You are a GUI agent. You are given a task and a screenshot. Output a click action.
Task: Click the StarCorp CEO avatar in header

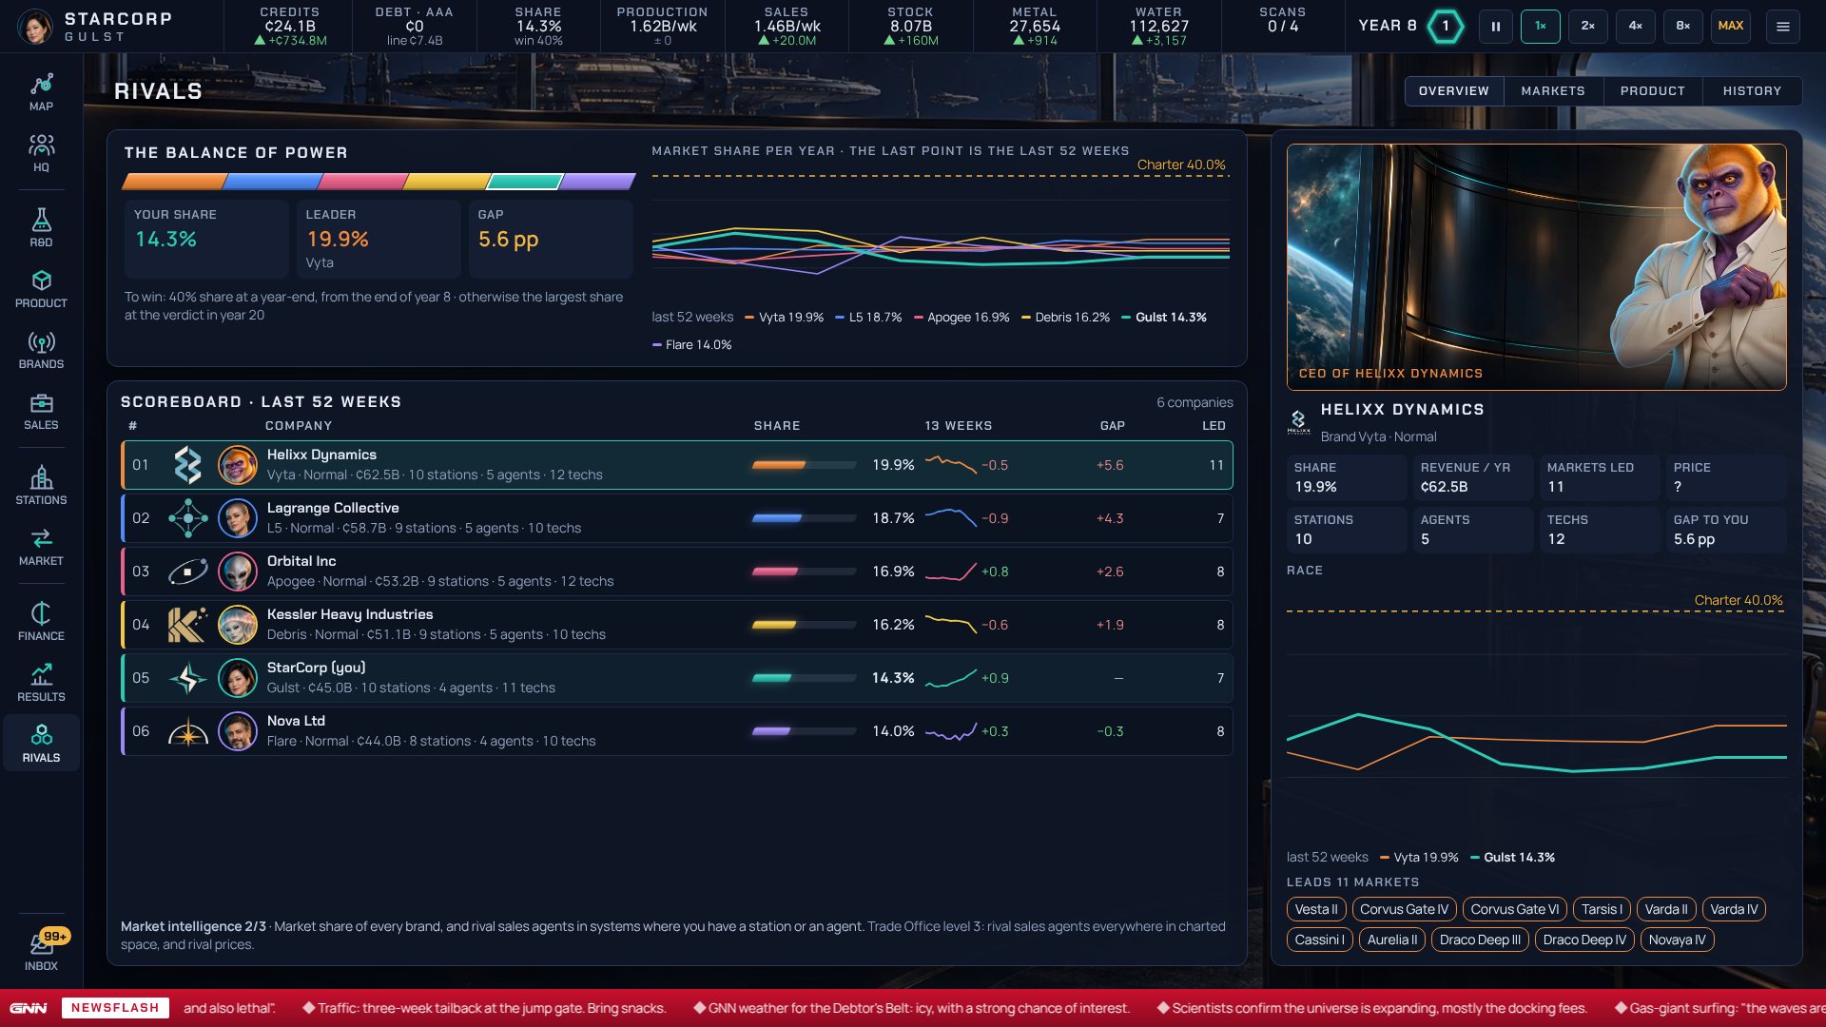(35, 27)
